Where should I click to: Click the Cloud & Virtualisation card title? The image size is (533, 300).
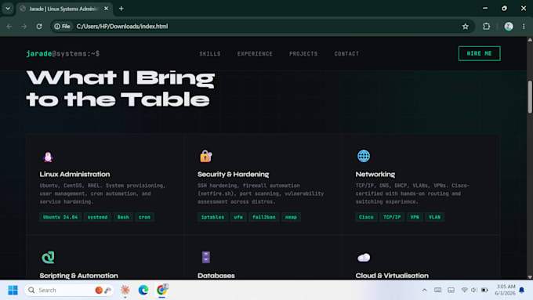[392, 275]
